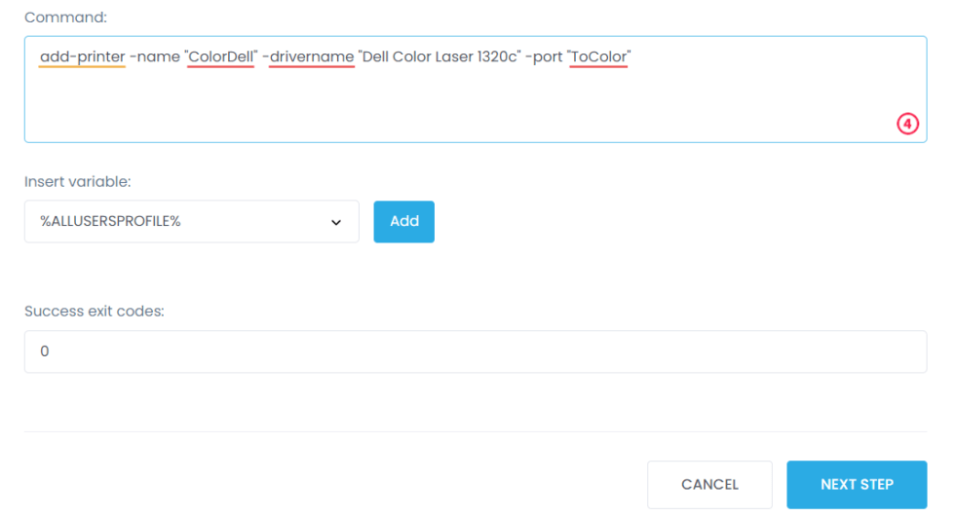Proceed with the Next Step button
Image resolution: width=955 pixels, height=517 pixels.
857,485
